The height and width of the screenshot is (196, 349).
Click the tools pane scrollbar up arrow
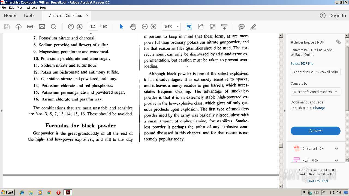(347, 36)
